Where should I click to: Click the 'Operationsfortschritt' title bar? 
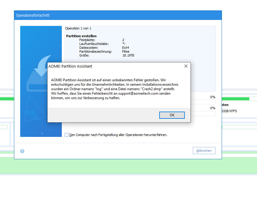click(x=118, y=15)
